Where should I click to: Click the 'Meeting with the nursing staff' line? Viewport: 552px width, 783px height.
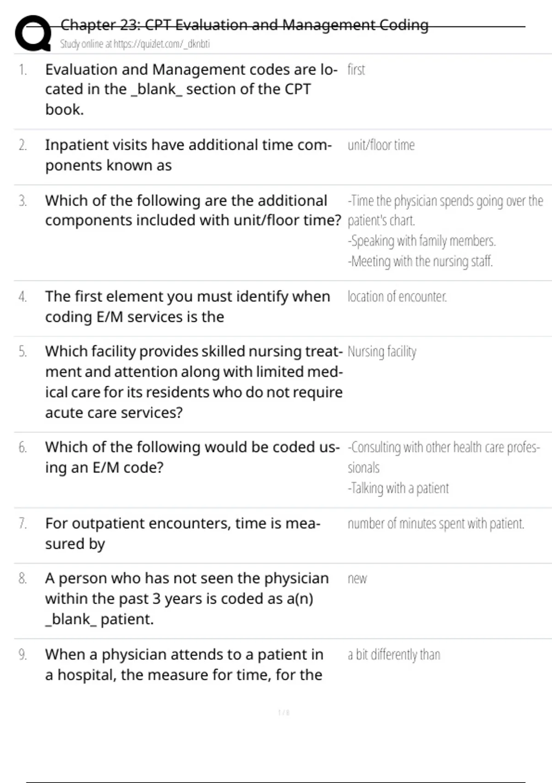point(420,262)
